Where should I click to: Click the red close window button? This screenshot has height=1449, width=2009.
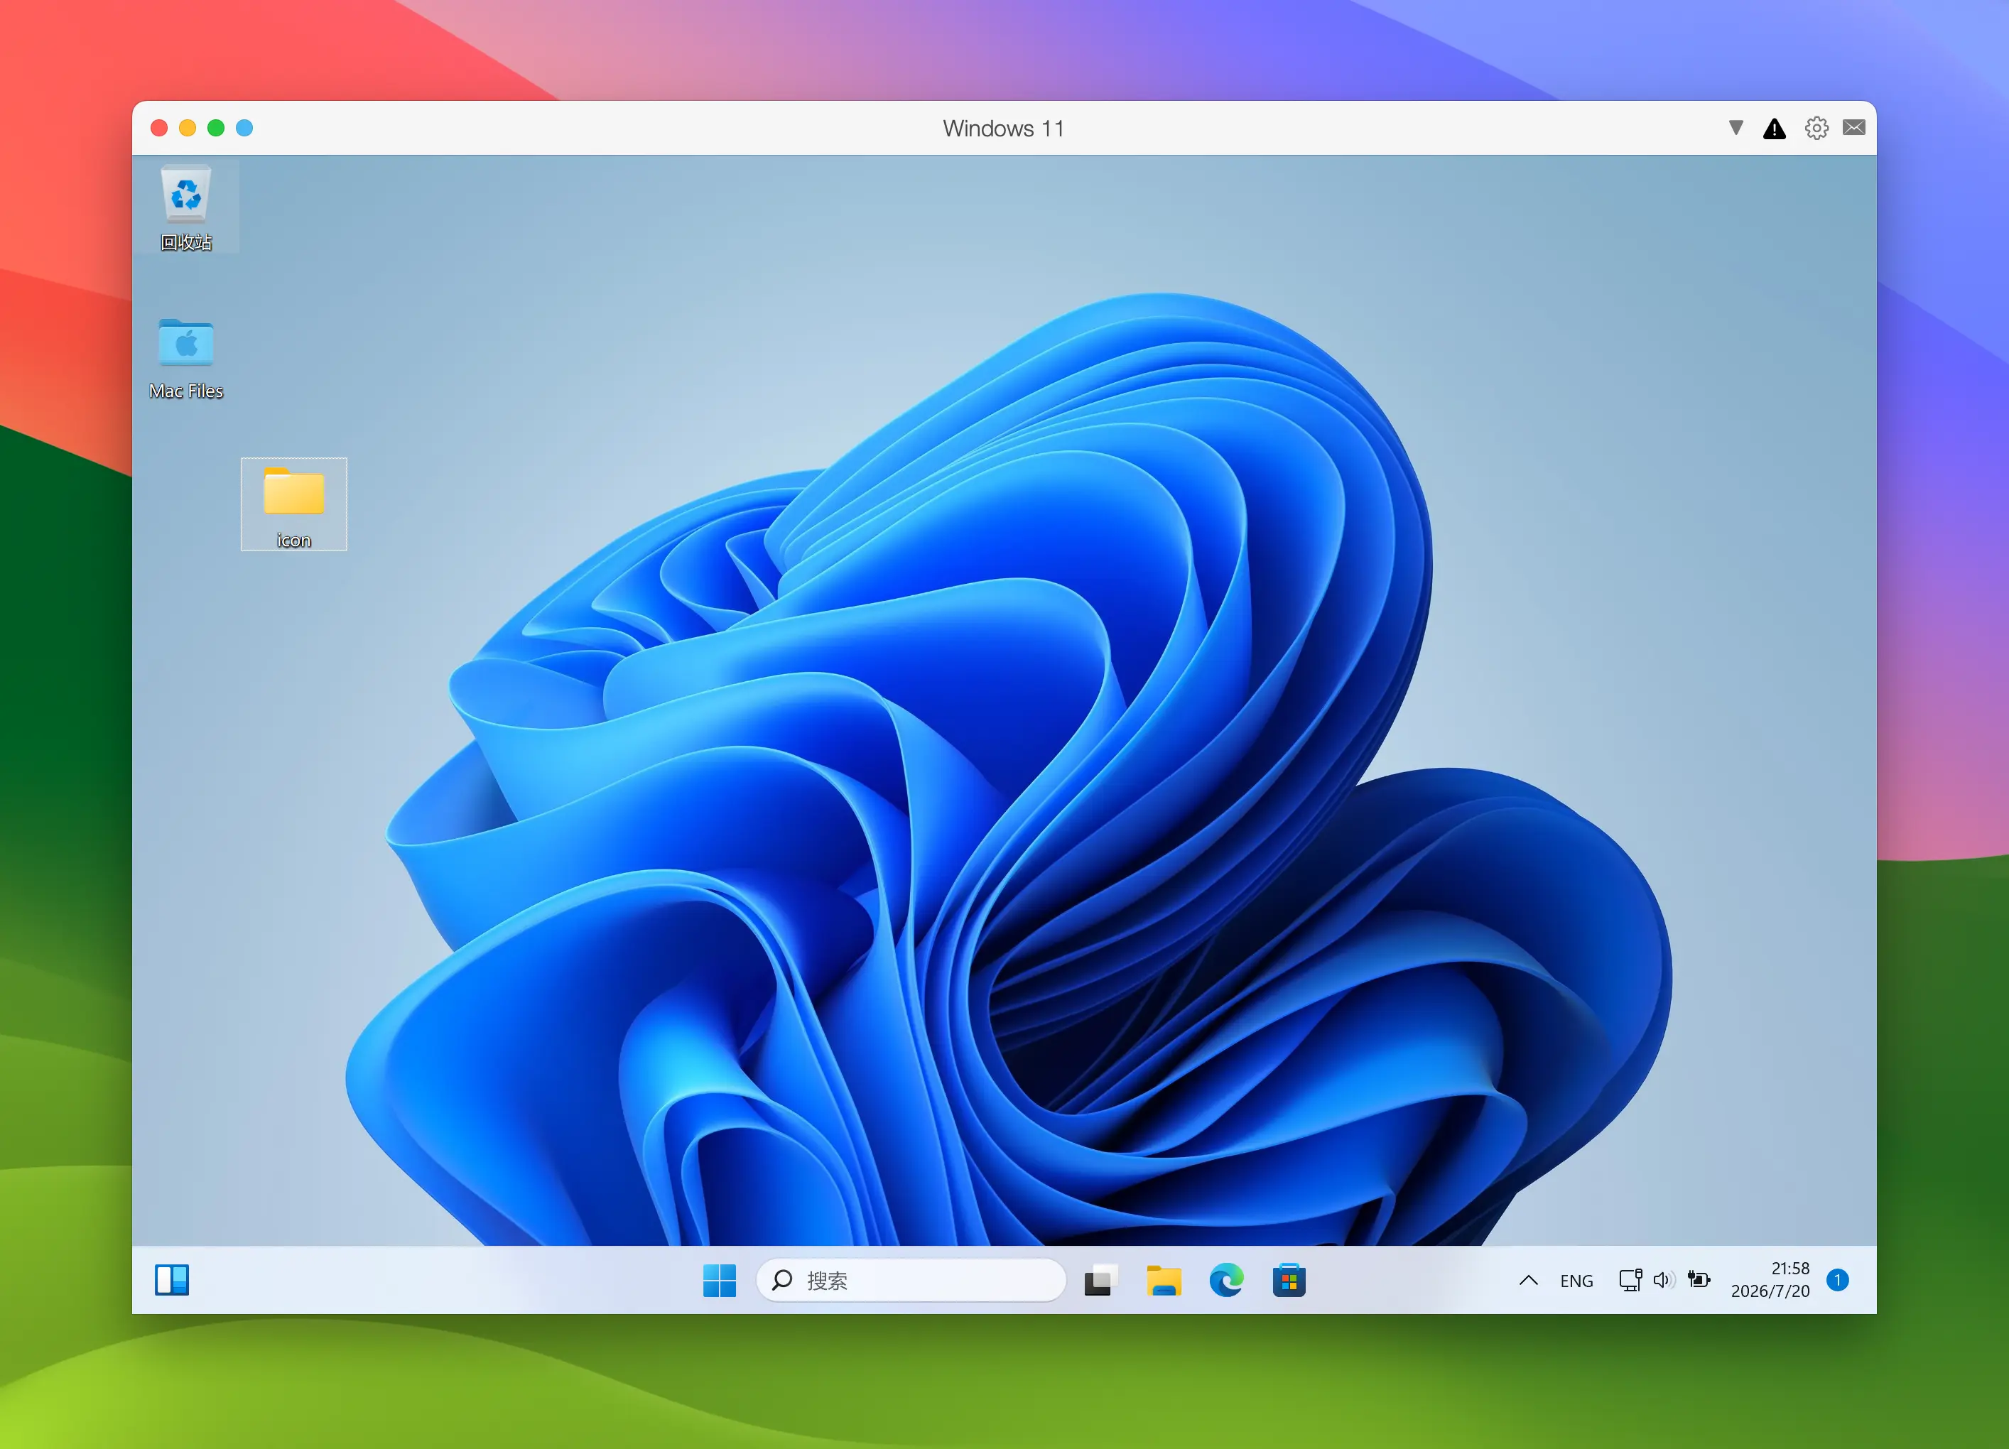[159, 128]
